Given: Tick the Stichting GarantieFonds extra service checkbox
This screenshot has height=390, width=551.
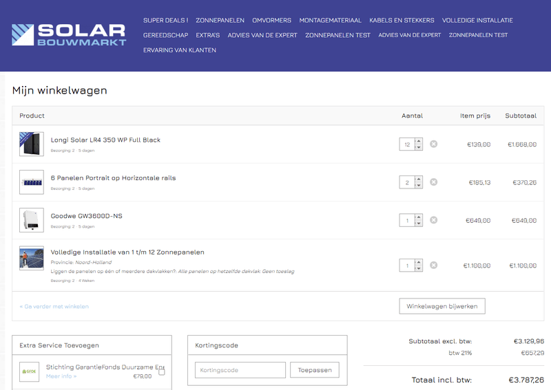Looking at the screenshot, I should [162, 371].
